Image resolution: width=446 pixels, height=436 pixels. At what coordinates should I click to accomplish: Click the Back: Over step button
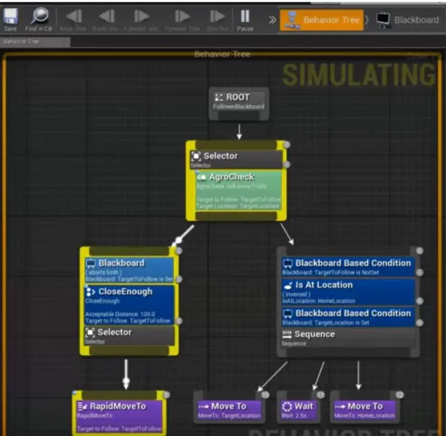click(73, 19)
